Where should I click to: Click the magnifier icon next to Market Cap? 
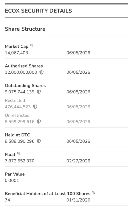click(x=31, y=45)
